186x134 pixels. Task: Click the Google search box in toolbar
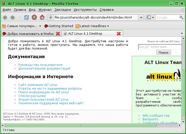pos(167,18)
